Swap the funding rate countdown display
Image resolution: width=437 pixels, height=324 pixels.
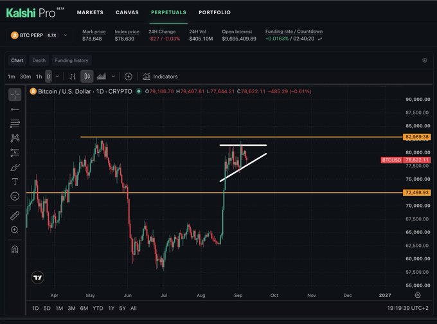pyautogui.click(x=320, y=39)
